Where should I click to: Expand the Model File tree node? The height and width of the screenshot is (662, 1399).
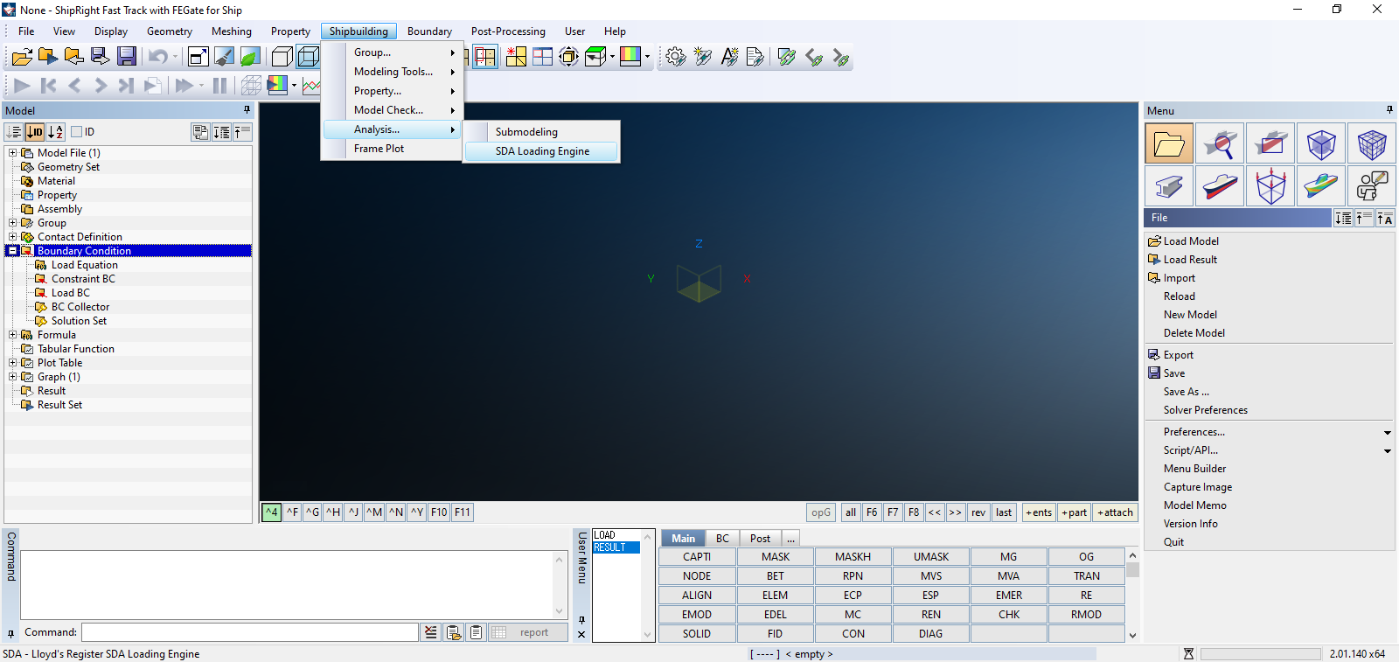point(13,153)
